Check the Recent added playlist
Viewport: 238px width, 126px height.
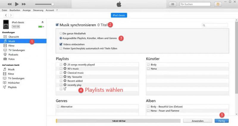coord(61,81)
